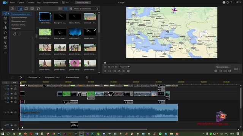The width and height of the screenshot is (243, 136).
Task: Lock track 1 audio
Action: (15, 89)
